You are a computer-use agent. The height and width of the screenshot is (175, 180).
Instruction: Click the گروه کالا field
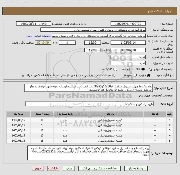(x=89, y=104)
